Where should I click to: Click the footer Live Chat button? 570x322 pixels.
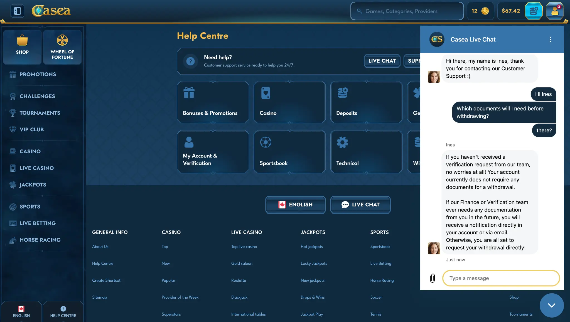(360, 205)
